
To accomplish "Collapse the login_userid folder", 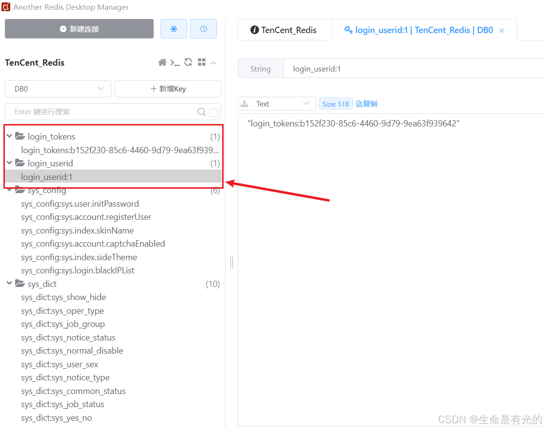I will pos(9,163).
